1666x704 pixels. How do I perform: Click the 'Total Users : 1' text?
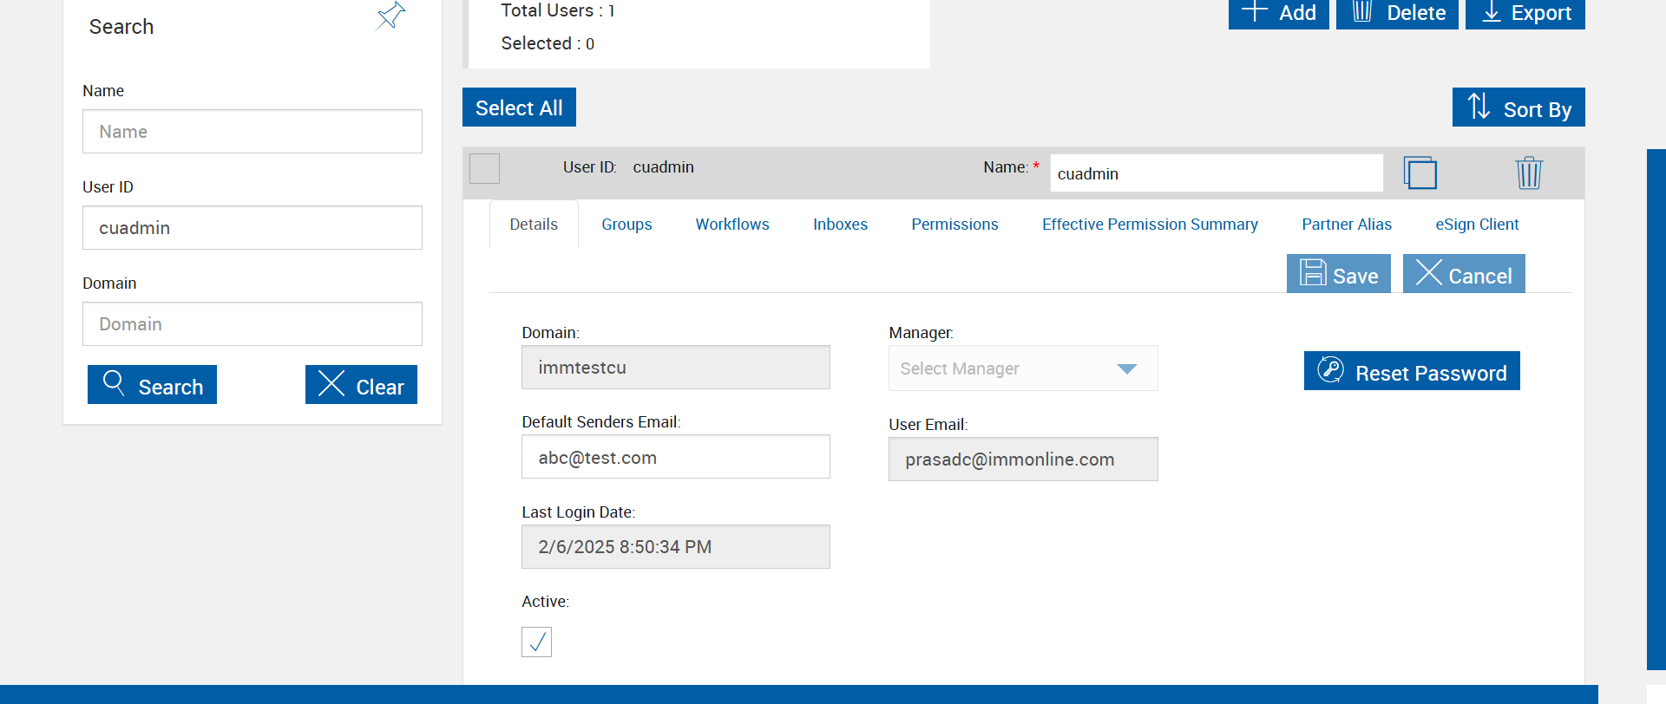tap(558, 10)
